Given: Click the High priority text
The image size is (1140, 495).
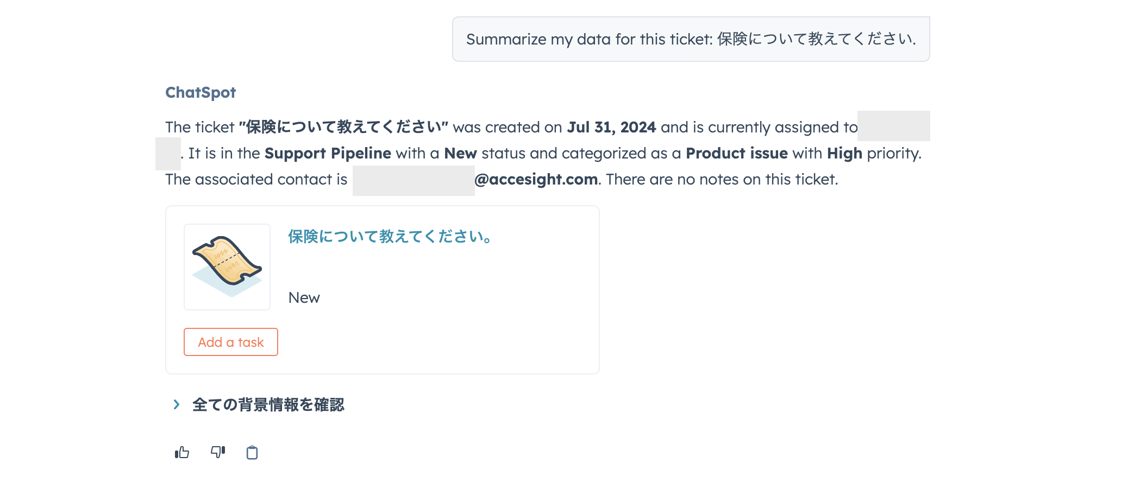Looking at the screenshot, I should (x=844, y=153).
